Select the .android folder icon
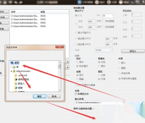This screenshot has width=145, height=123. [x=16, y=75]
